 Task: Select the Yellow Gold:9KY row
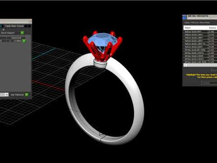point(200,32)
